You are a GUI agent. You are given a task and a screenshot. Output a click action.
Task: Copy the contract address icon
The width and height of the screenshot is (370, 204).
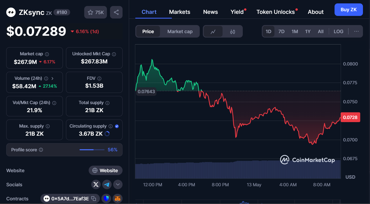94,199
